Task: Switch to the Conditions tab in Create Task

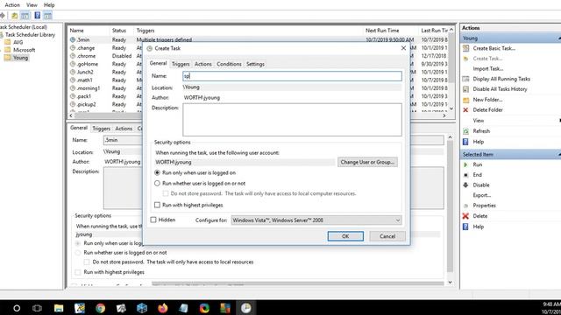Action: pos(229,64)
